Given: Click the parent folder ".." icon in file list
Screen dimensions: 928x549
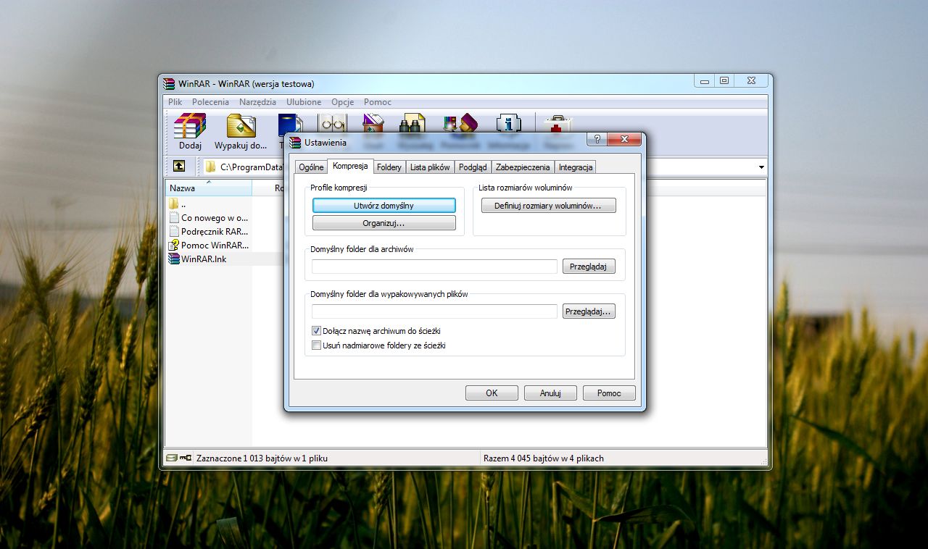Looking at the screenshot, I should 173,204.
